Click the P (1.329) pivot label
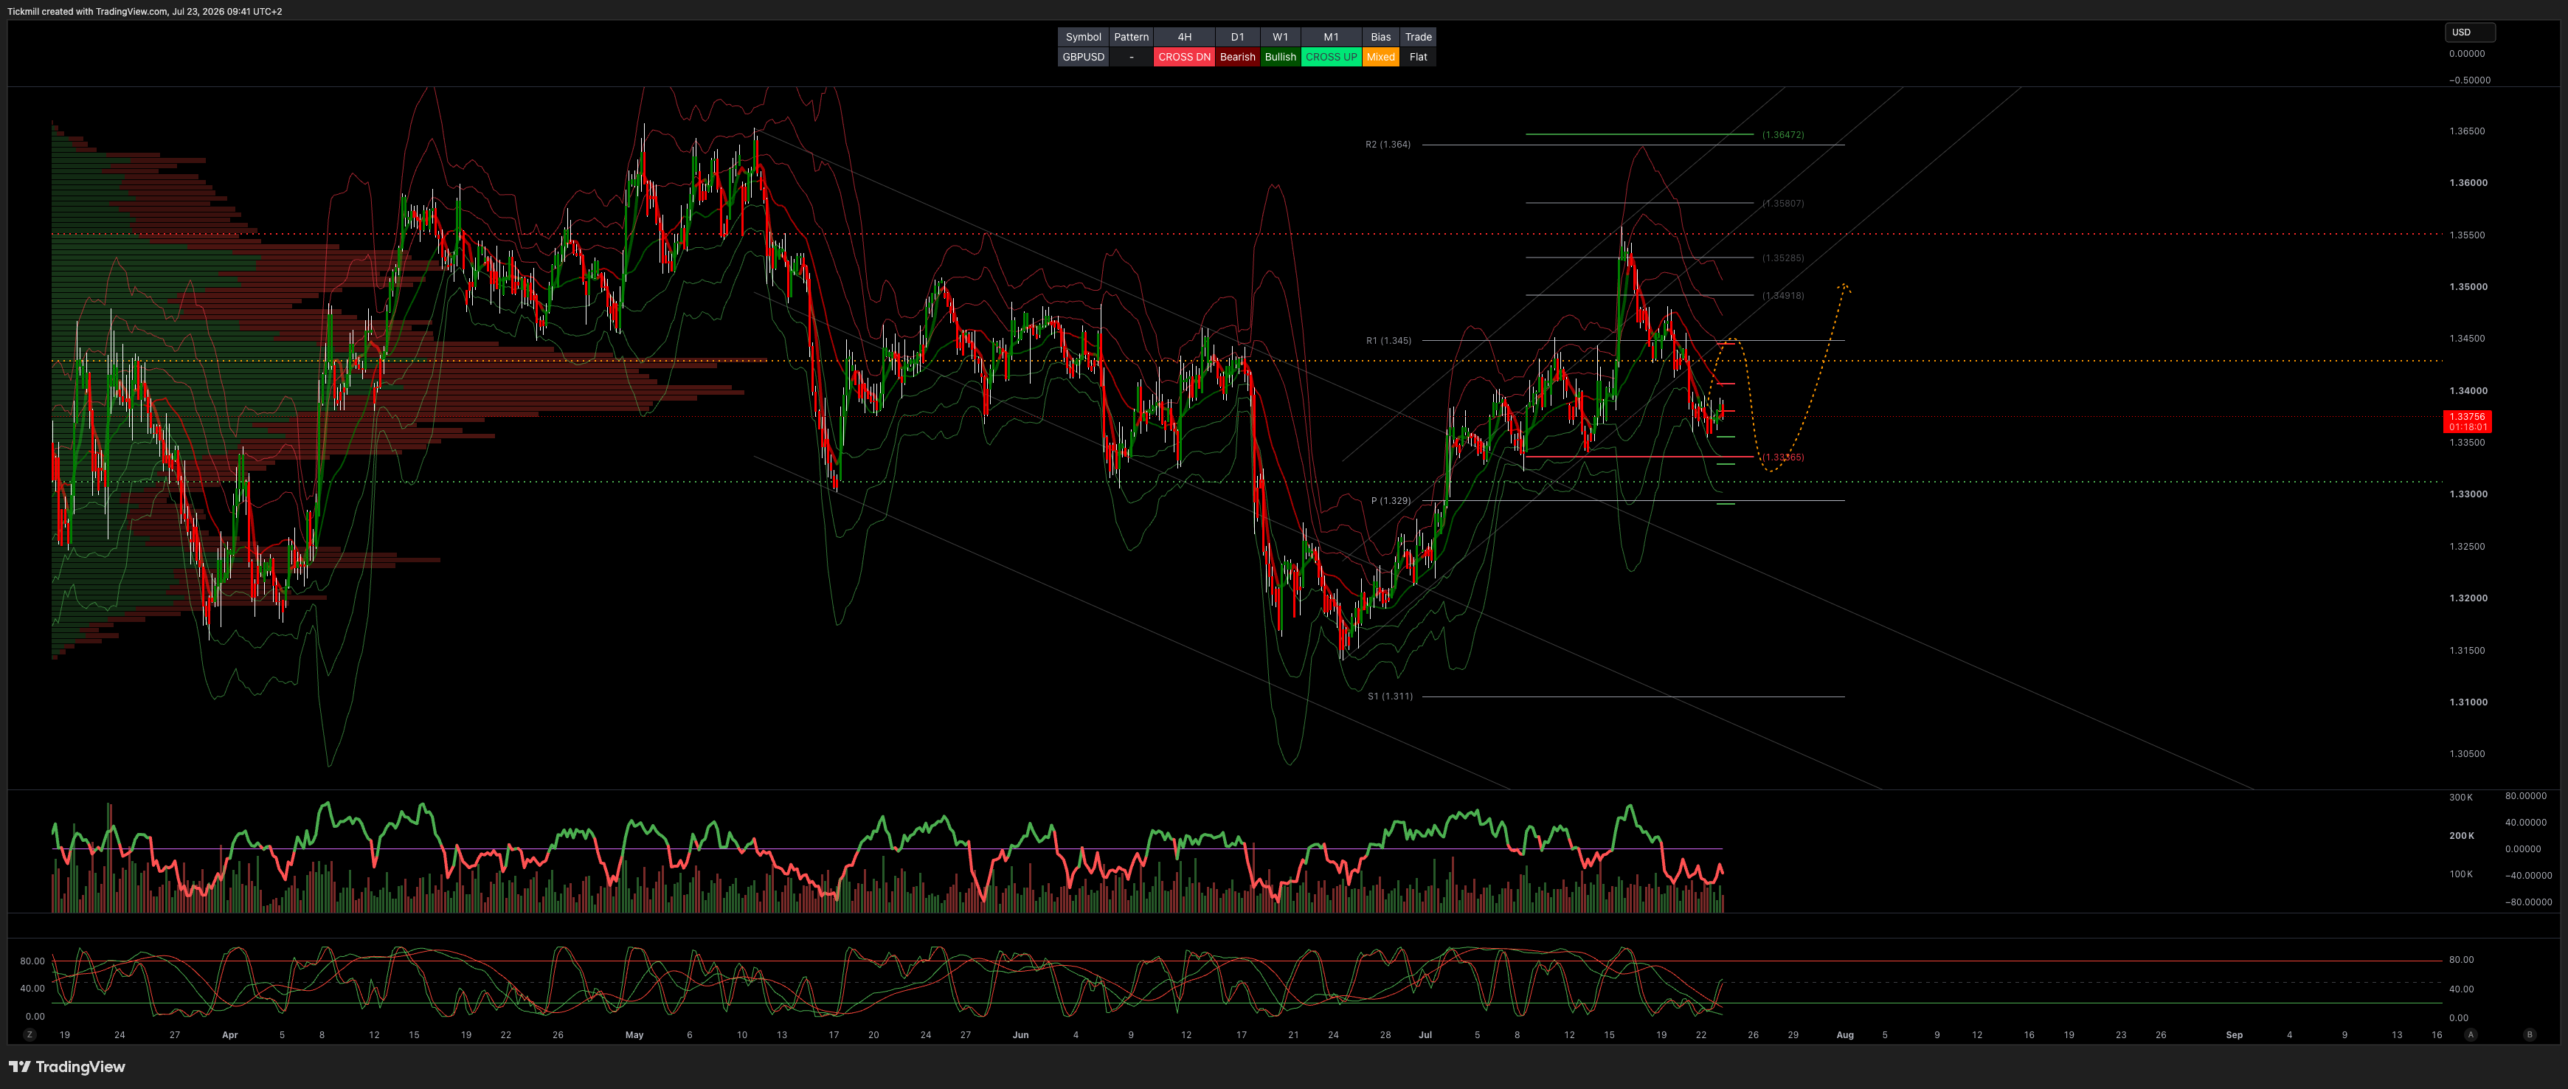 (x=1391, y=501)
